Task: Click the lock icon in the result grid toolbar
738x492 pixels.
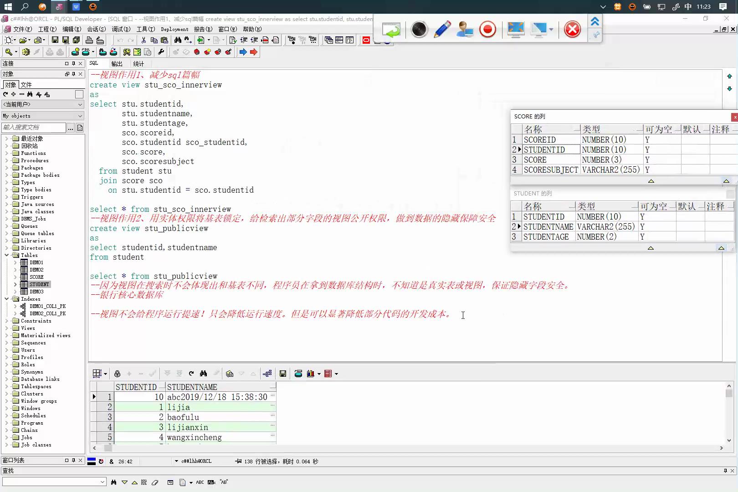Action: pos(117,374)
